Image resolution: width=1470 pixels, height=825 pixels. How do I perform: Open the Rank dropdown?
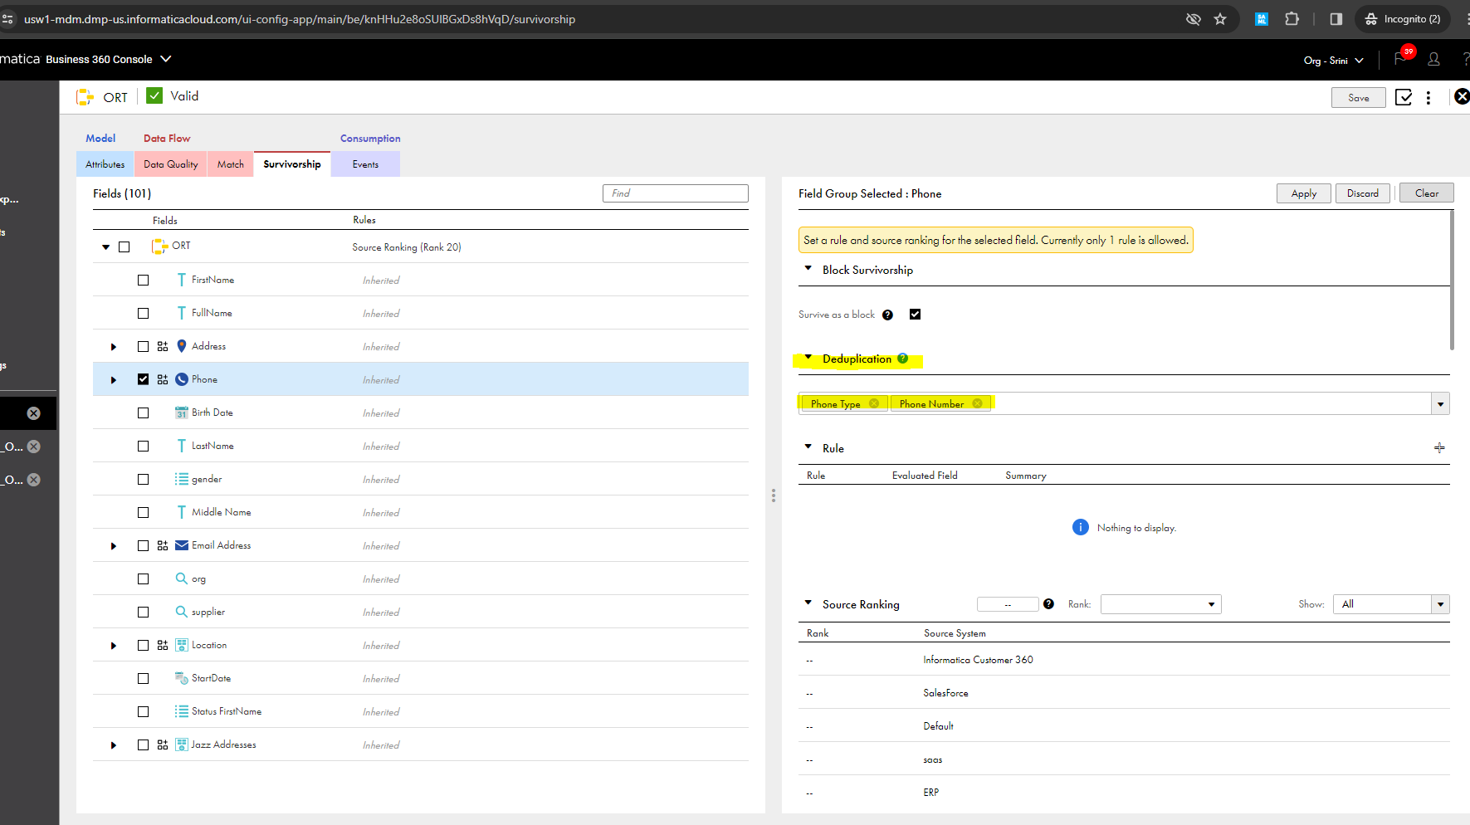(1160, 604)
